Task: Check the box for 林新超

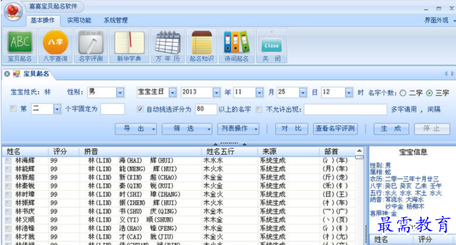Action: 8,178
